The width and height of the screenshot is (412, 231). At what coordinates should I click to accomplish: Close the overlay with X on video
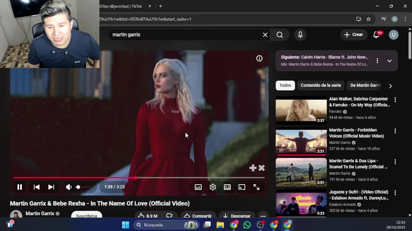262,168
